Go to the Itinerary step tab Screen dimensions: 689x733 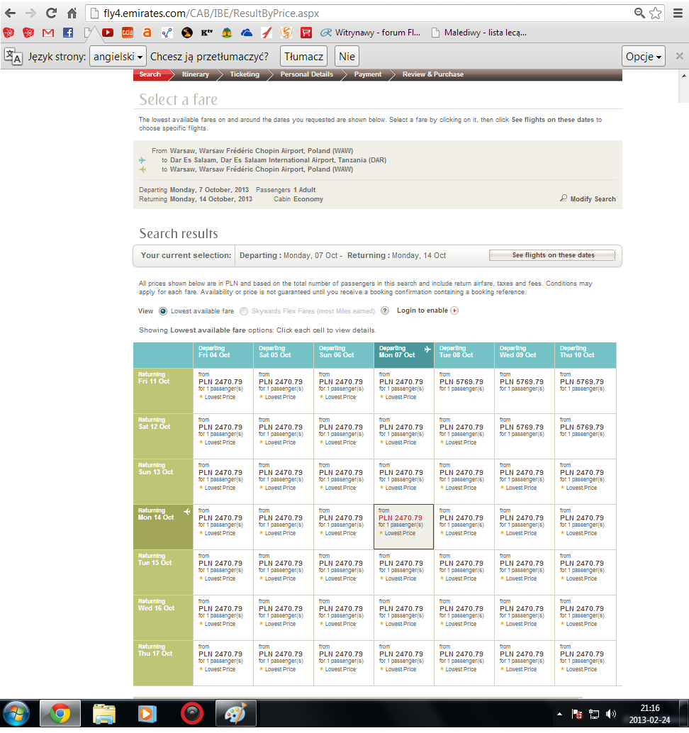[x=196, y=74]
